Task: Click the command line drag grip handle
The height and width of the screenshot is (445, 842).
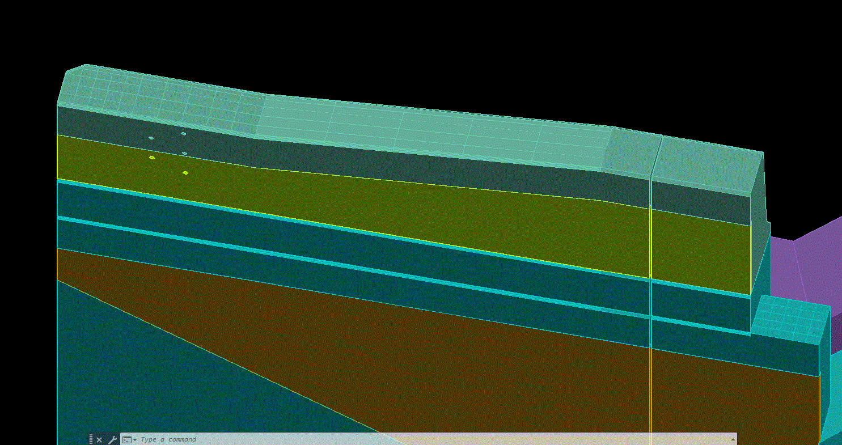Action: click(90, 439)
